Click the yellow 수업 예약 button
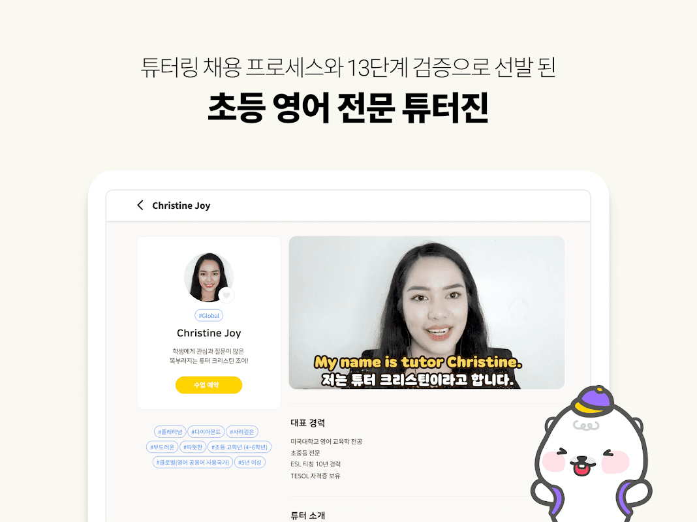Viewport: 697px width, 522px height. coord(209,385)
